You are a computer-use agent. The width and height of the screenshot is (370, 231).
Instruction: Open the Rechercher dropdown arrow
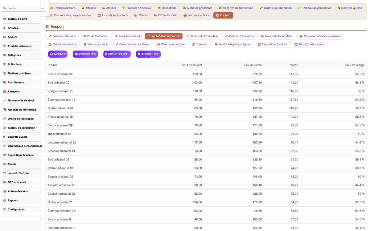click(x=43, y=8)
